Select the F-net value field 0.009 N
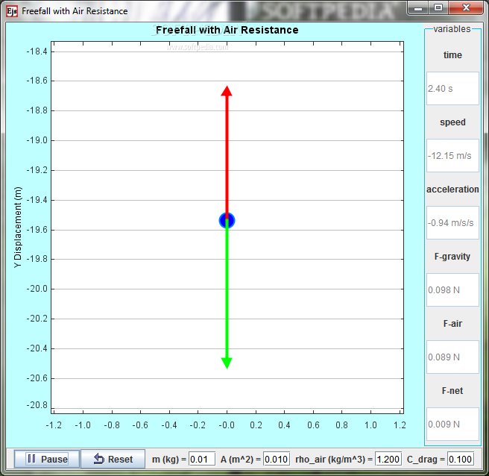Image resolution: width=489 pixels, height=476 pixels. point(452,425)
